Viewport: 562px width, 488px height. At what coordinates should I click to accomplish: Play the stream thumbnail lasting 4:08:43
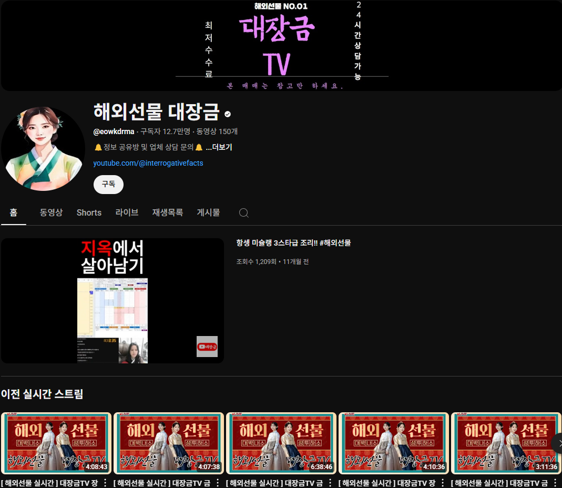56,443
